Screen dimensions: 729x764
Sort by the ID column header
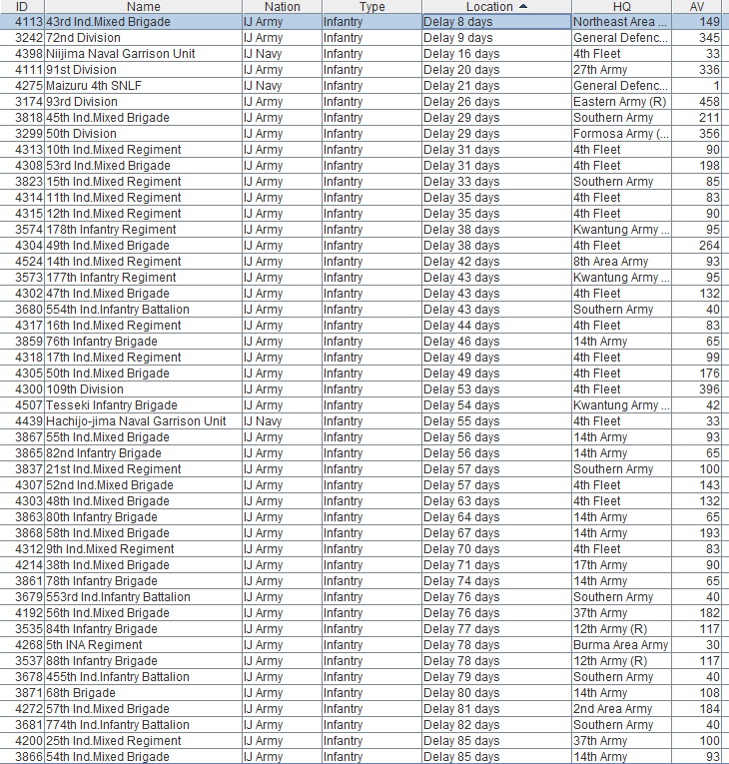pos(22,6)
